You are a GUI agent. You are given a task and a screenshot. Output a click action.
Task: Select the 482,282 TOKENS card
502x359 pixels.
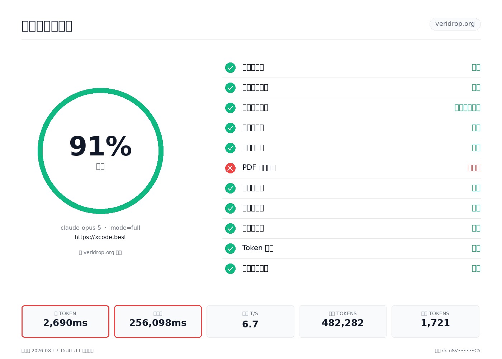tap(343, 321)
